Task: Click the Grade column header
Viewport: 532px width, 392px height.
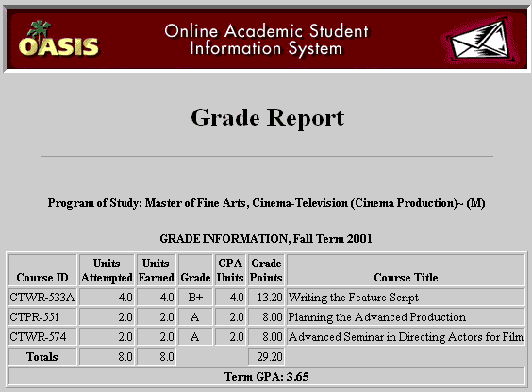Action: click(x=195, y=270)
